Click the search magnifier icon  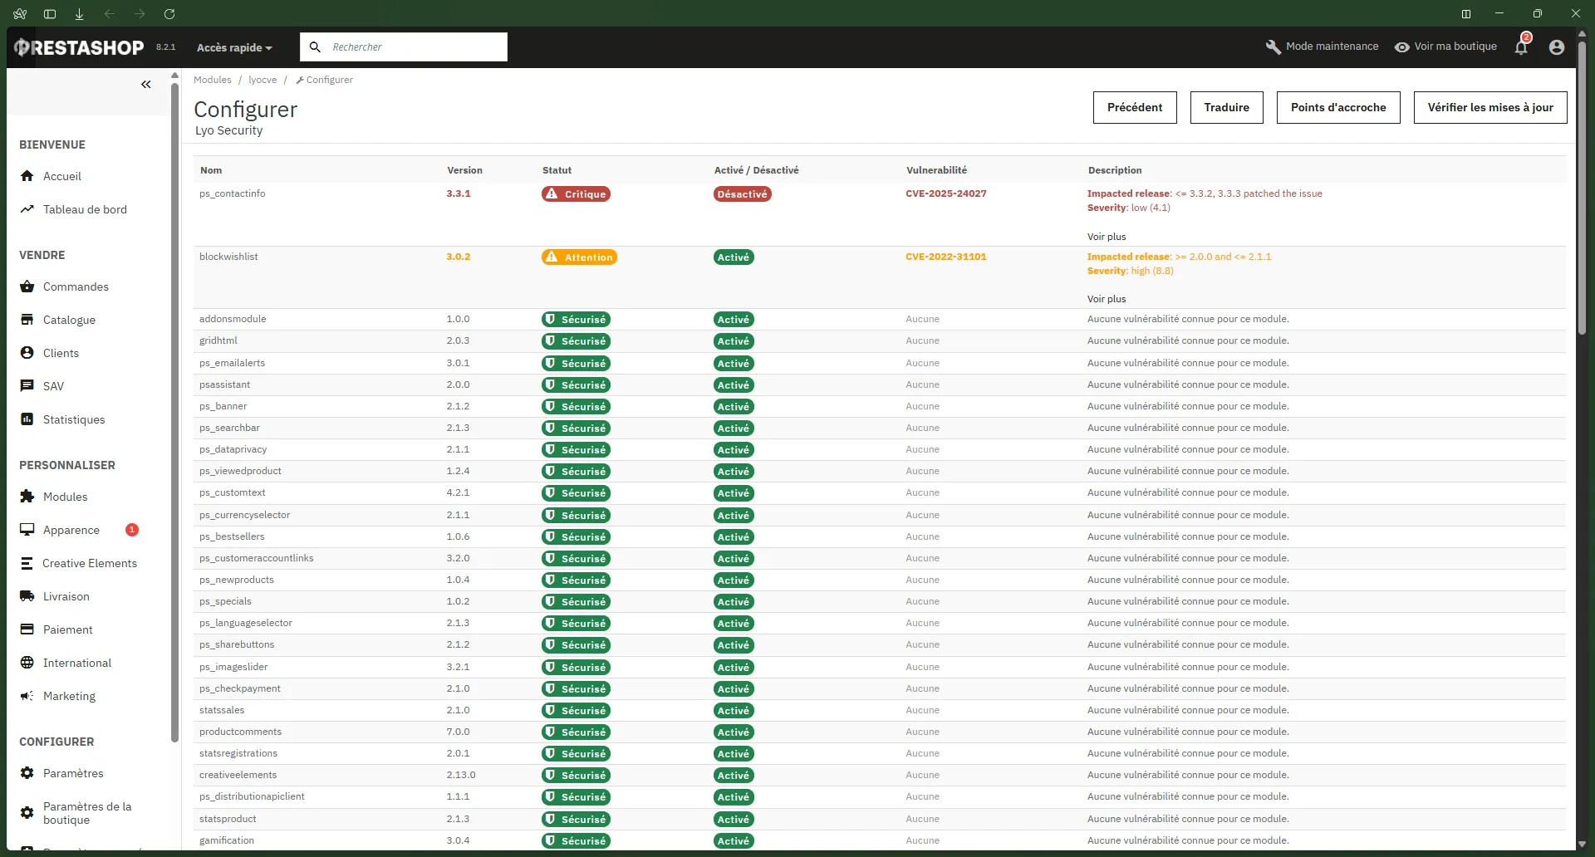coord(315,47)
